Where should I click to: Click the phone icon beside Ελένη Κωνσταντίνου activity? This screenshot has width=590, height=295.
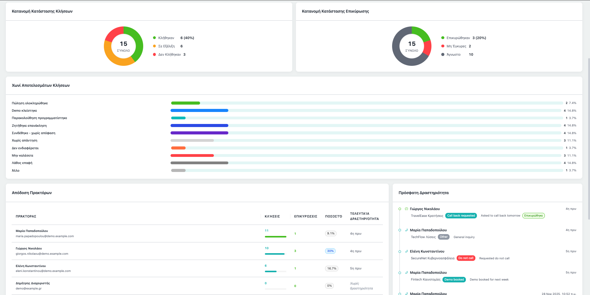[407, 251]
